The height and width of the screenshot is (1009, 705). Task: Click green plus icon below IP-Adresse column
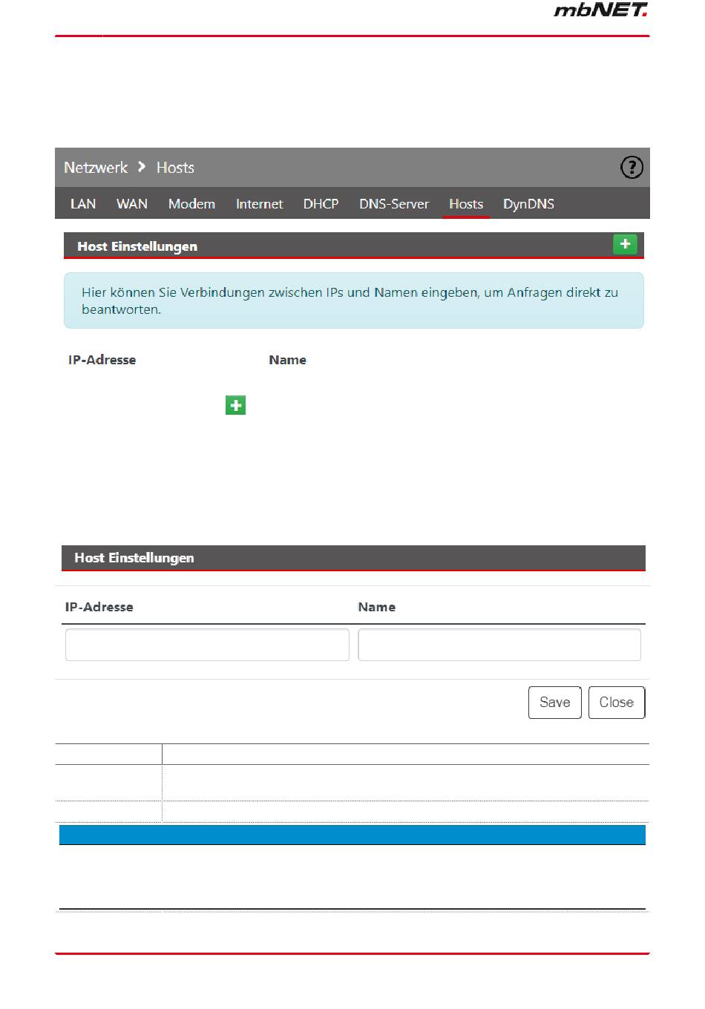235,405
